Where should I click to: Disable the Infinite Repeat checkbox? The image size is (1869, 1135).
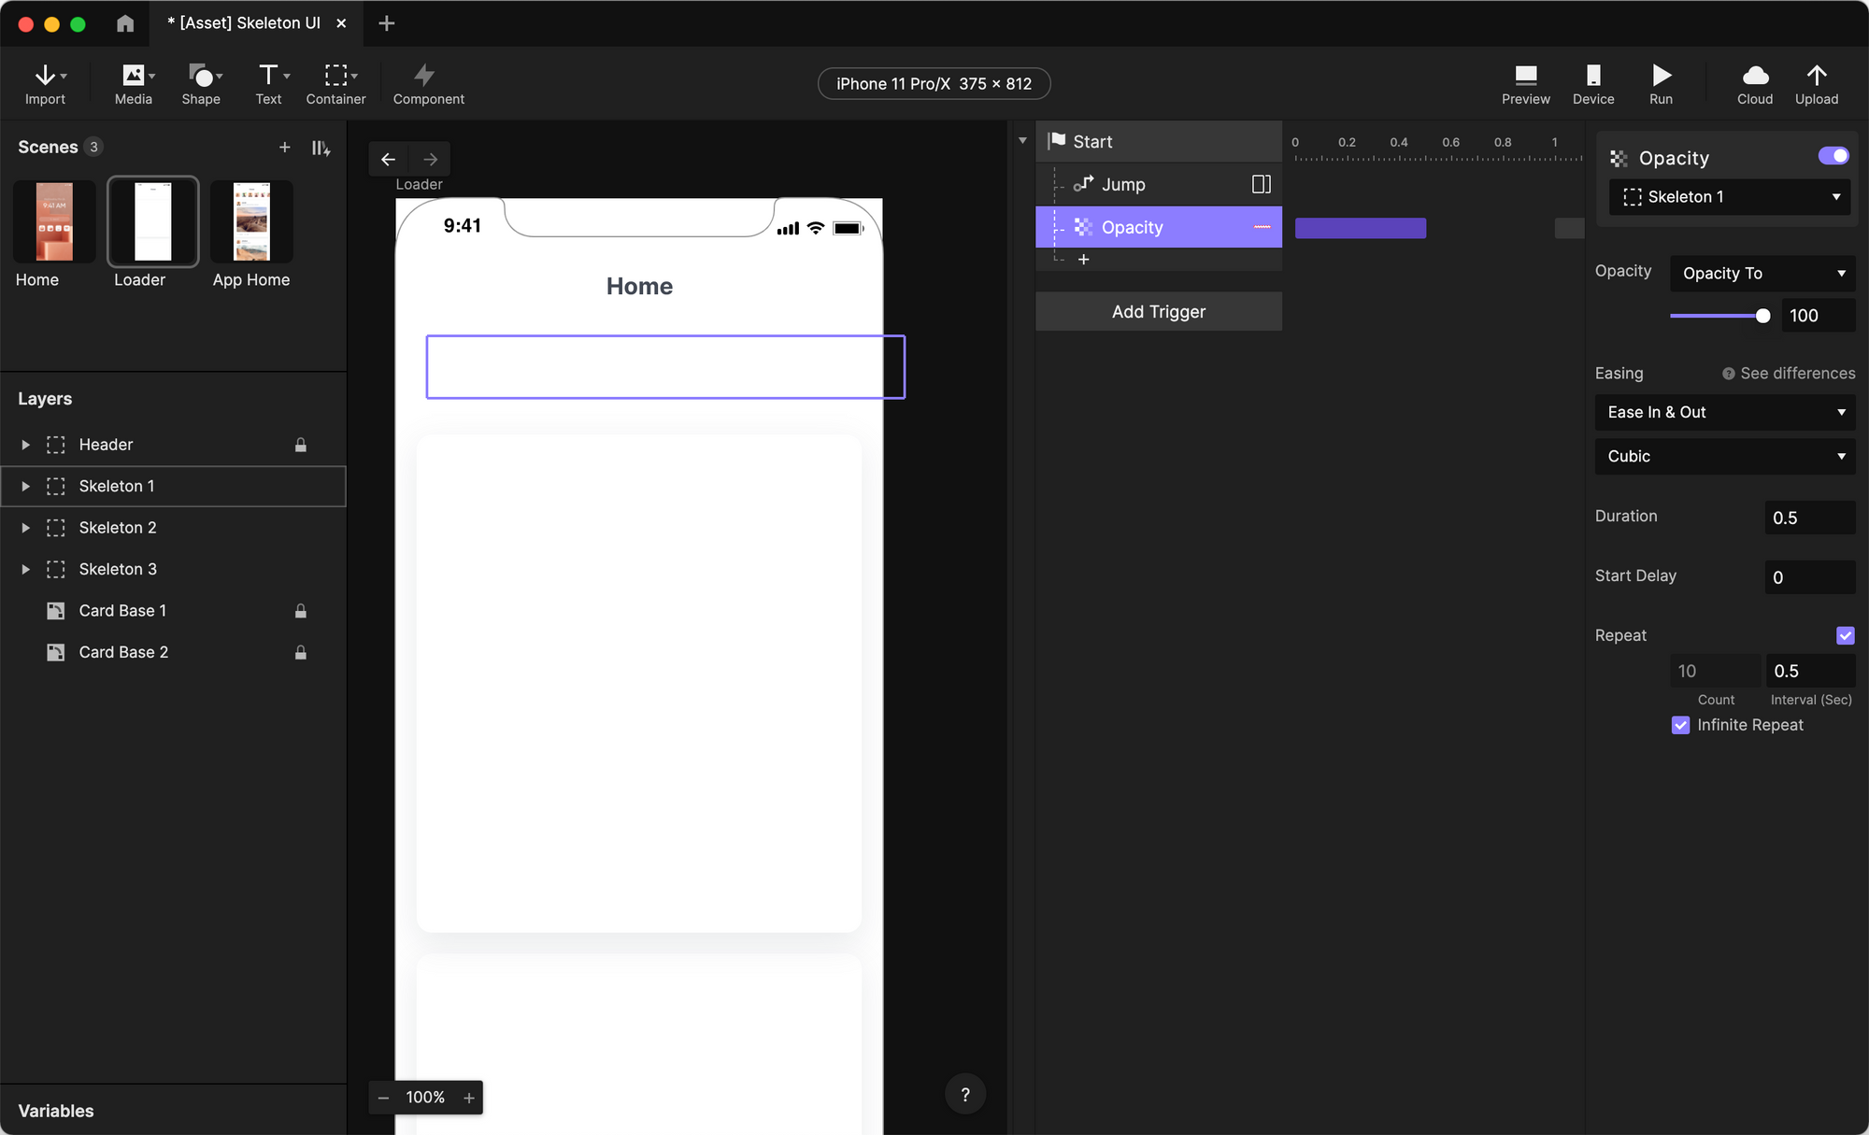coord(1680,725)
